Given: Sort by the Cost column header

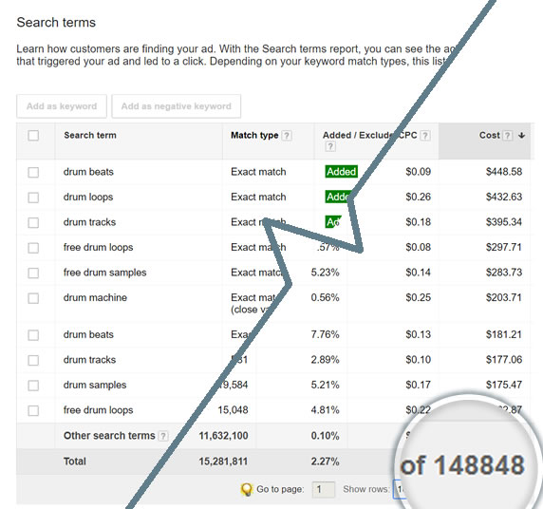Looking at the screenshot, I should [x=489, y=135].
